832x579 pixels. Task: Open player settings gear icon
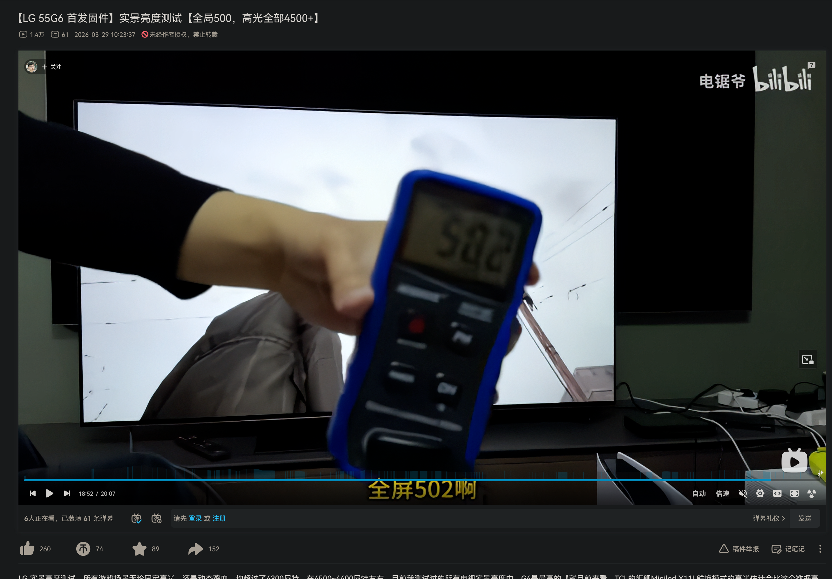point(760,494)
